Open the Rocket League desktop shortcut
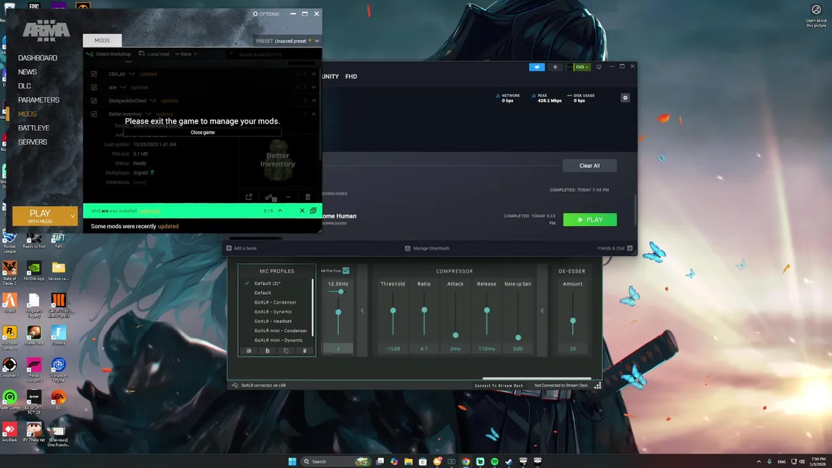 [10, 240]
